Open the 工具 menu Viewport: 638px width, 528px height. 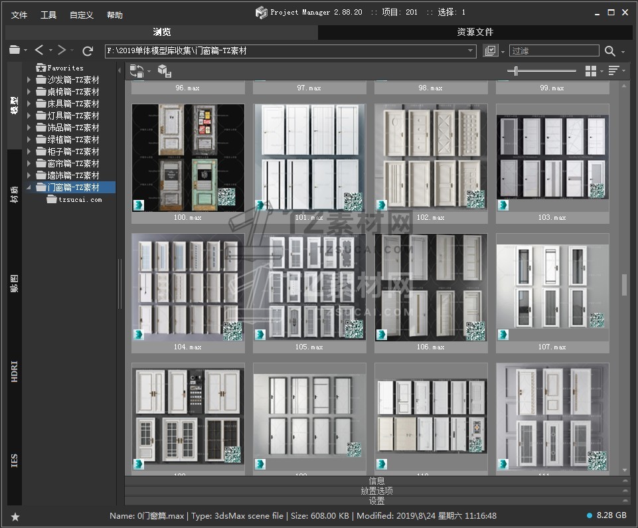[x=48, y=15]
